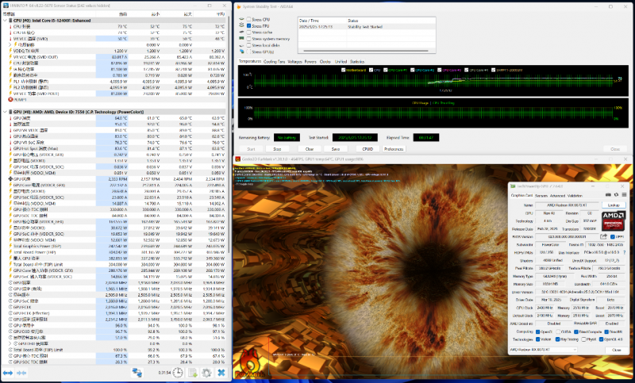635x383 pixels.
Task: Collapse the GPU AMD PowerColor sensor section
Action: (5, 112)
